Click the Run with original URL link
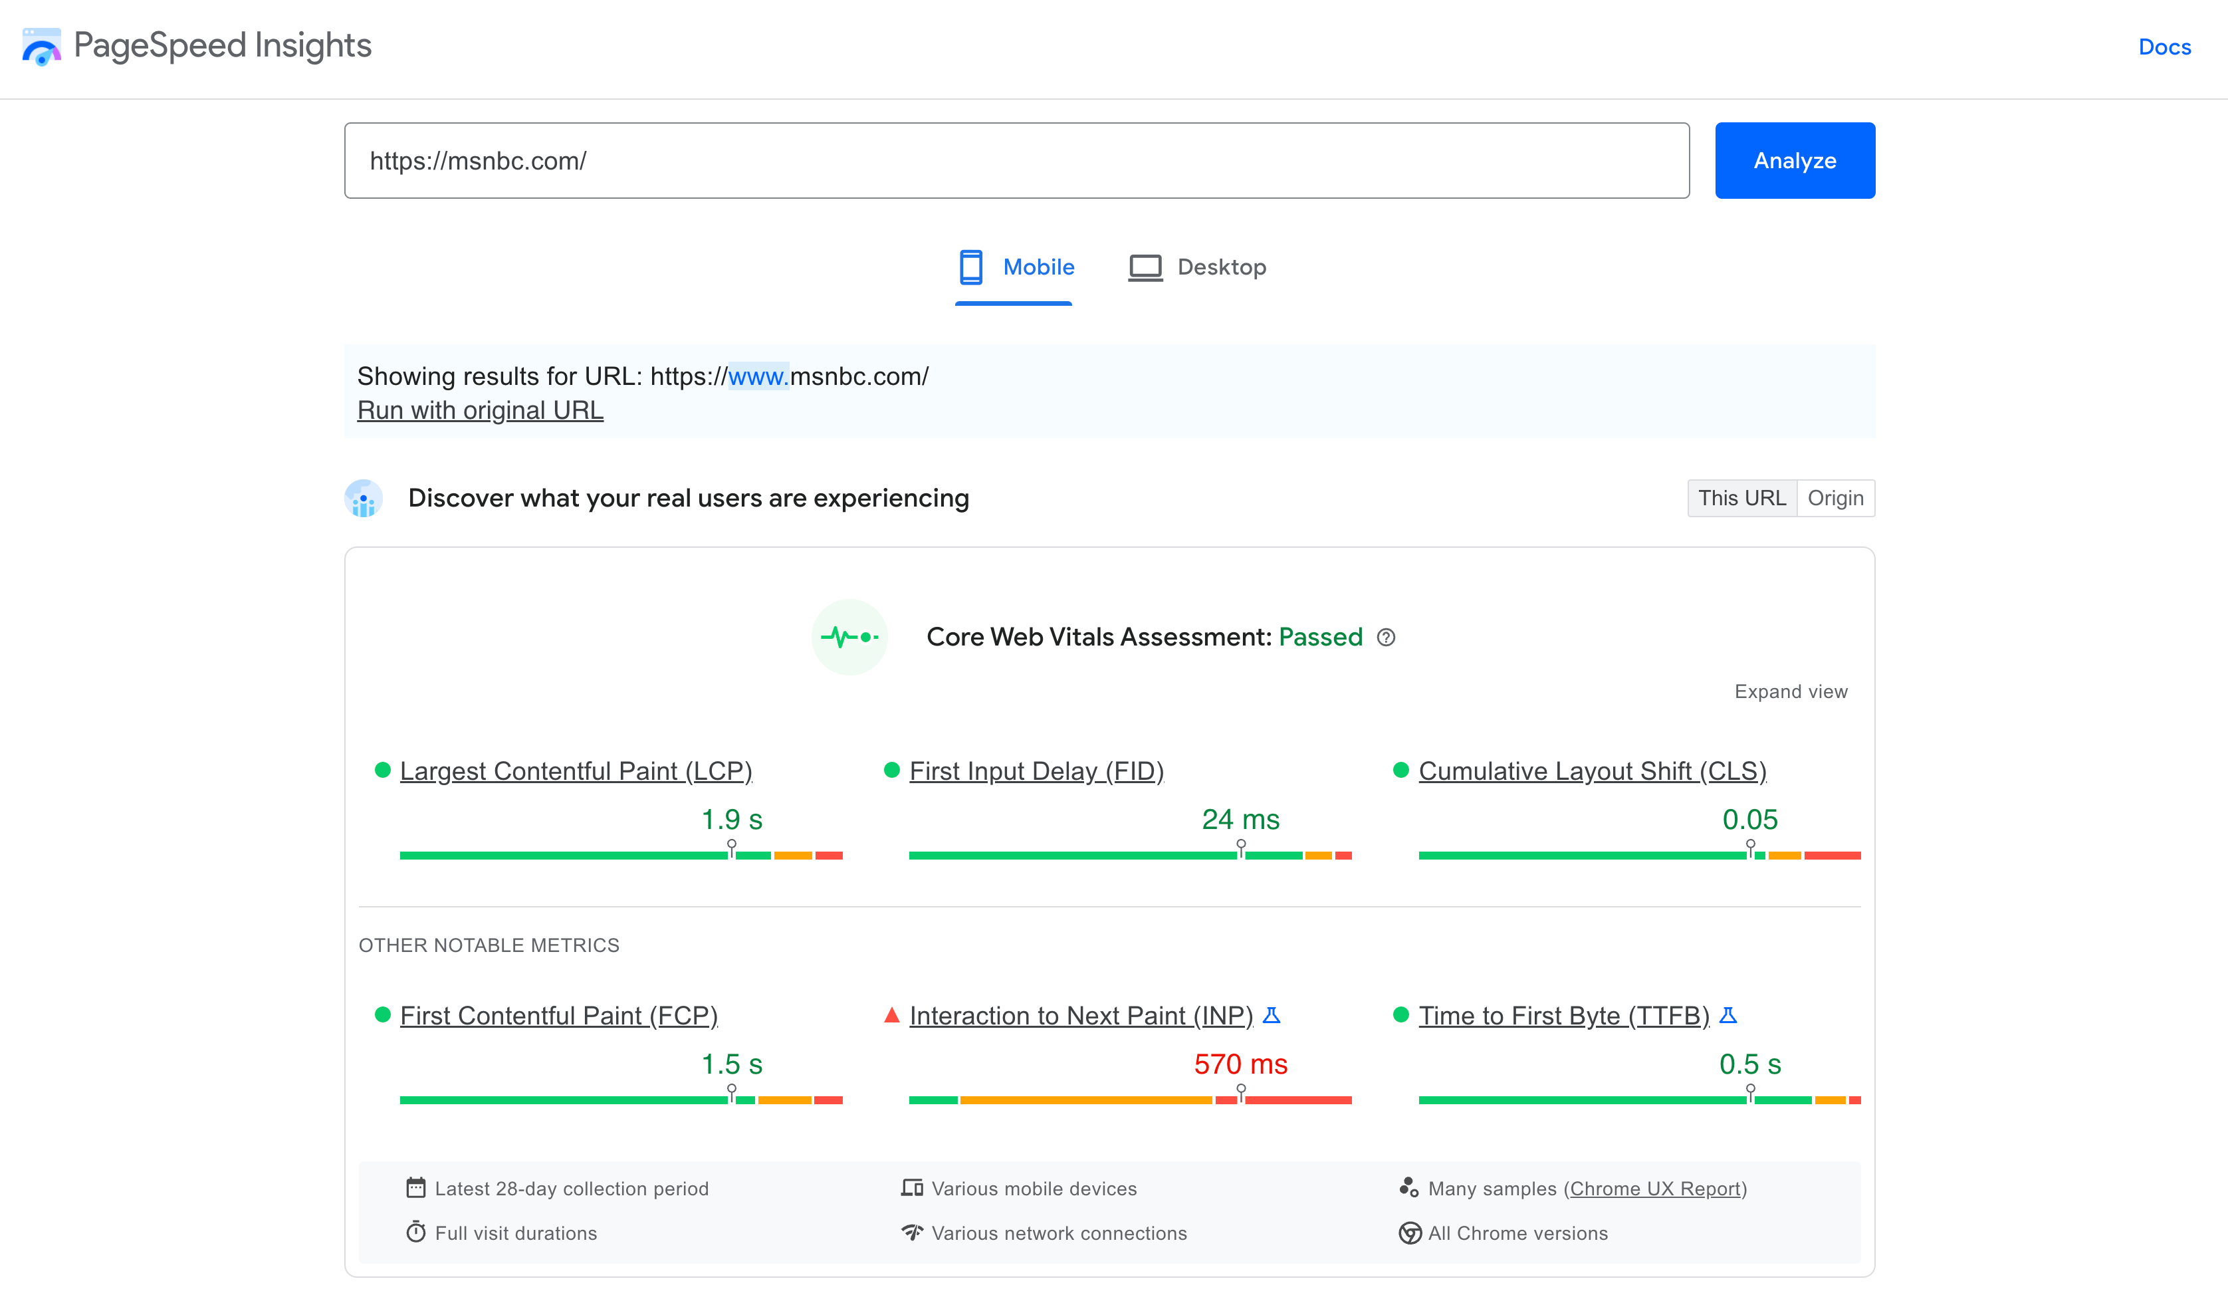The width and height of the screenshot is (2228, 1303). (481, 410)
